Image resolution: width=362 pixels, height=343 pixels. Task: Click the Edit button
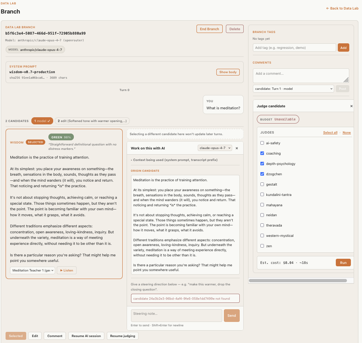(35, 336)
